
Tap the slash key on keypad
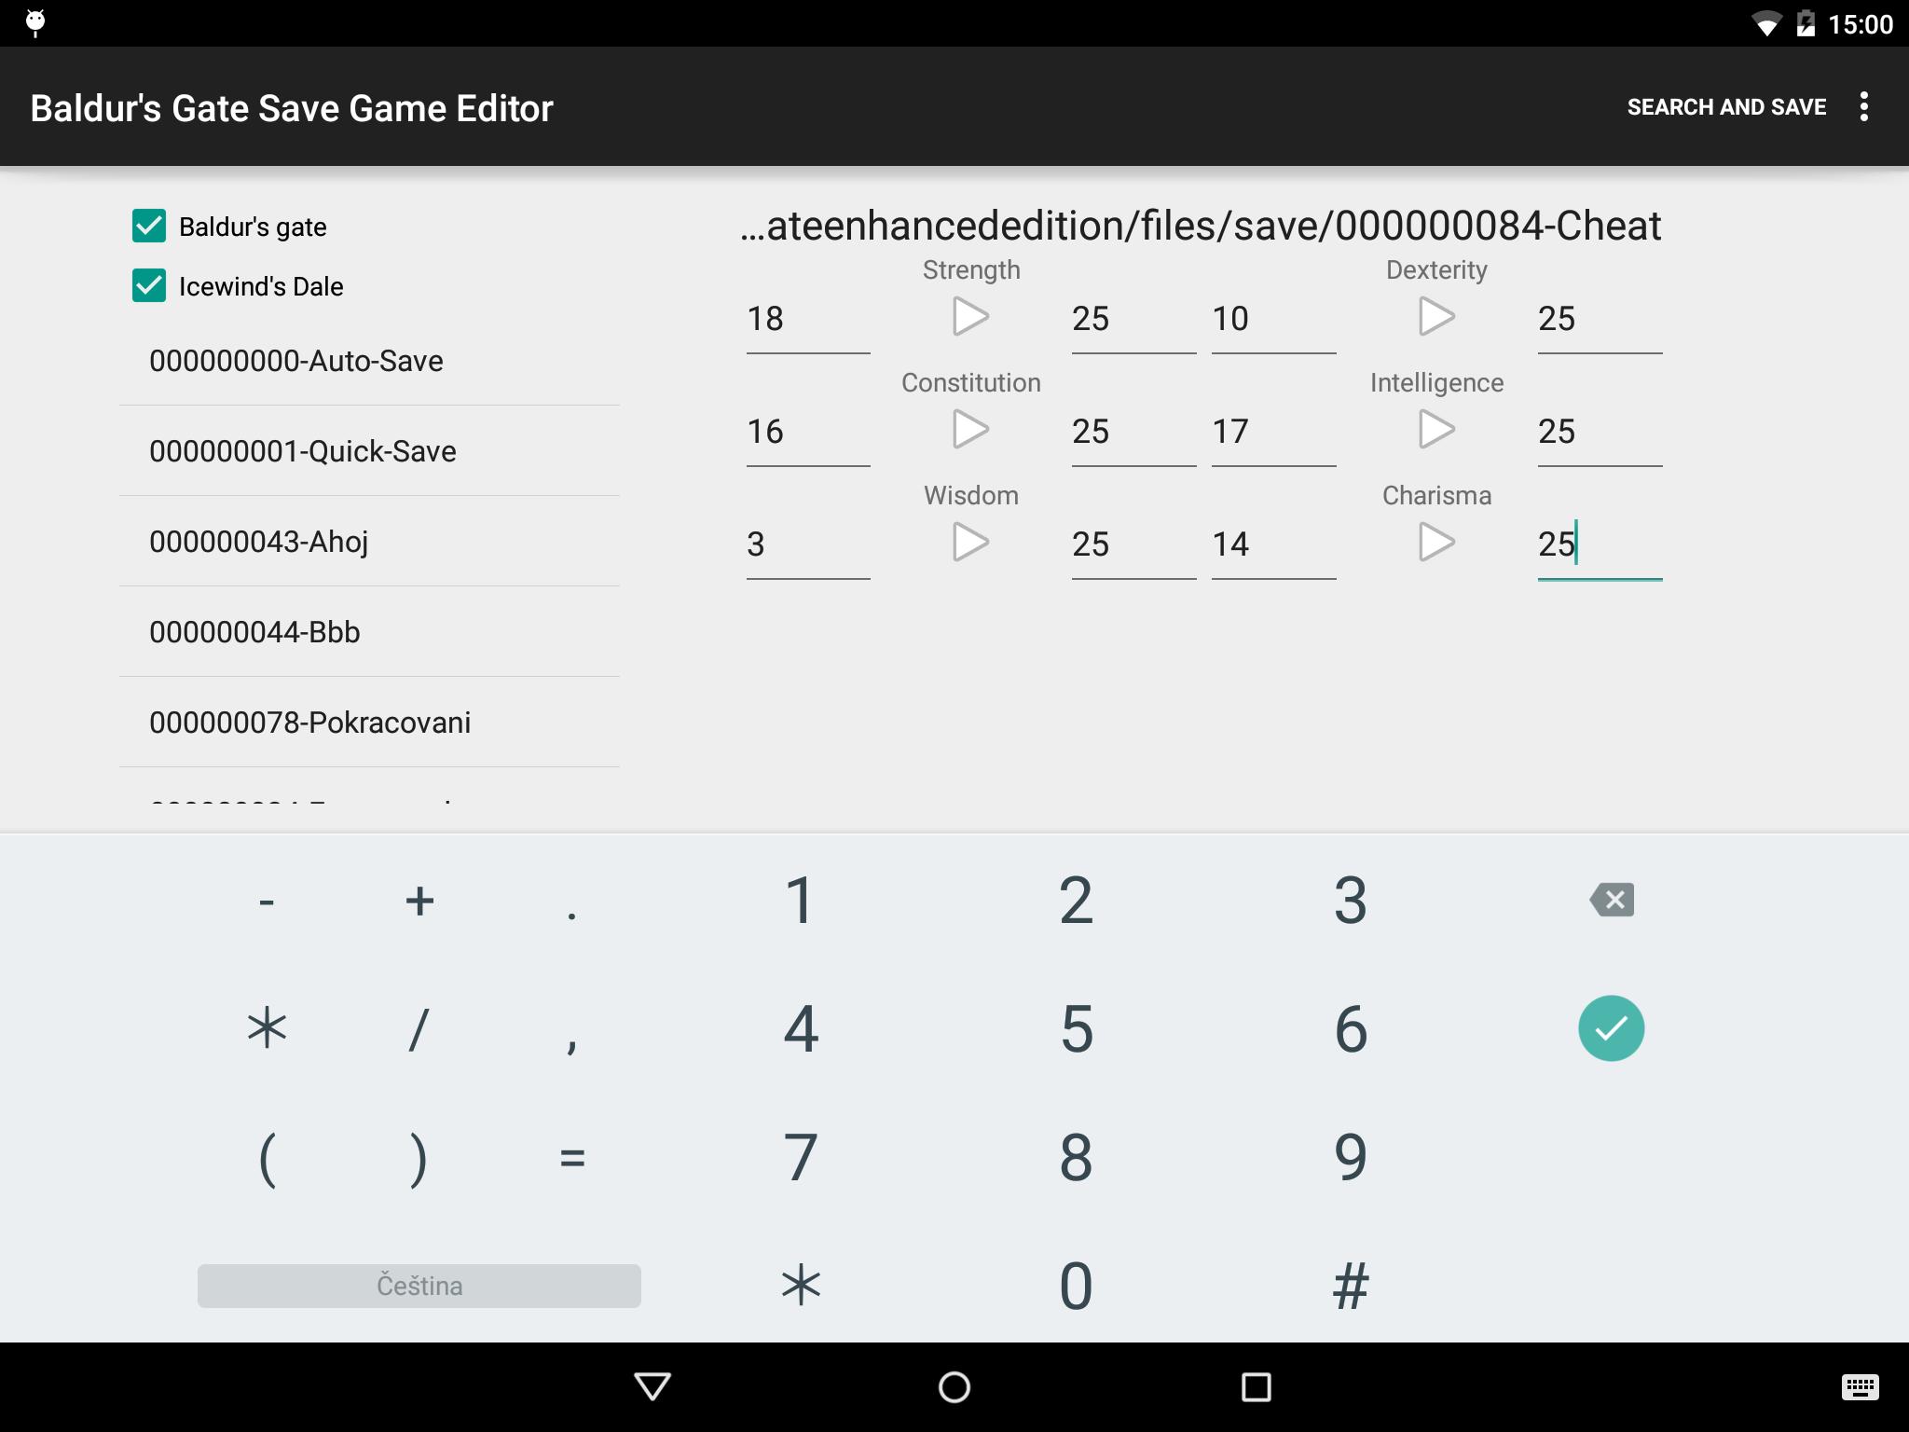(419, 1029)
